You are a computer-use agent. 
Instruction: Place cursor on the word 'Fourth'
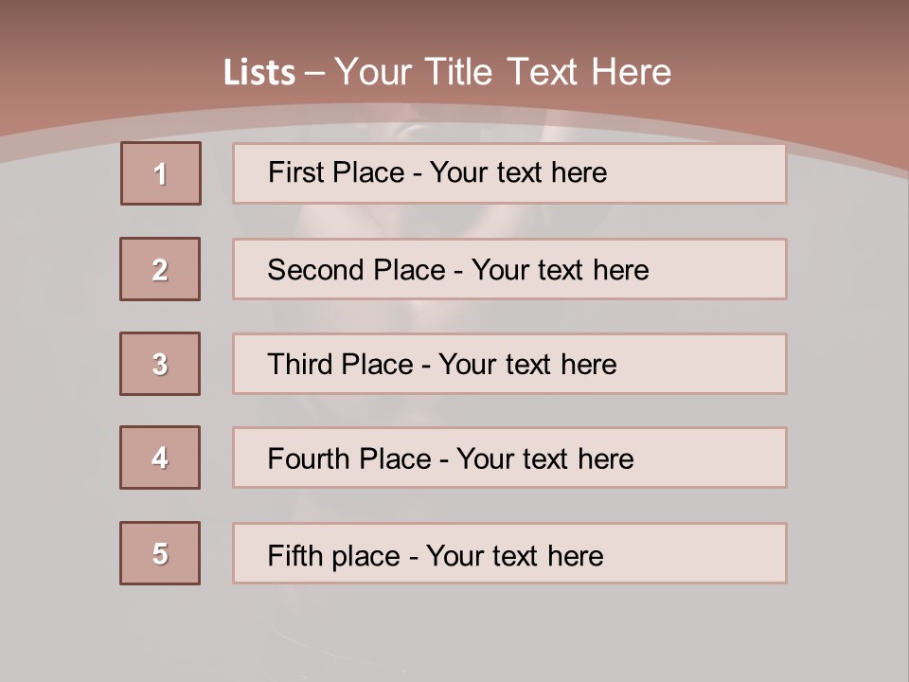tap(302, 459)
